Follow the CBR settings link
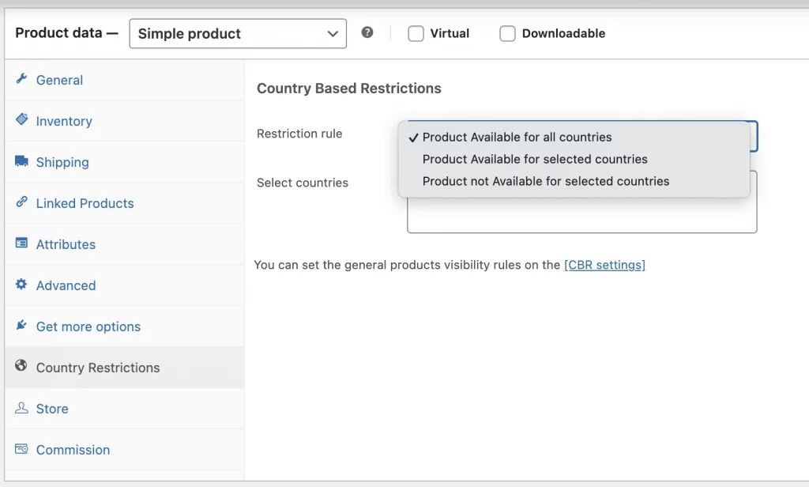Viewport: 809px width, 487px height. 604,265
